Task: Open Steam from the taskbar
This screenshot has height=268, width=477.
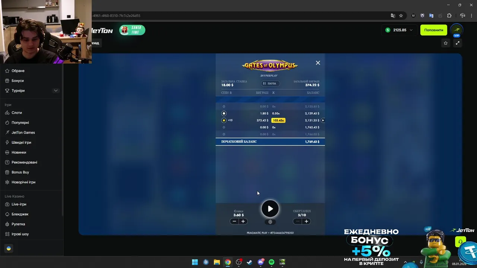Action: 250,262
